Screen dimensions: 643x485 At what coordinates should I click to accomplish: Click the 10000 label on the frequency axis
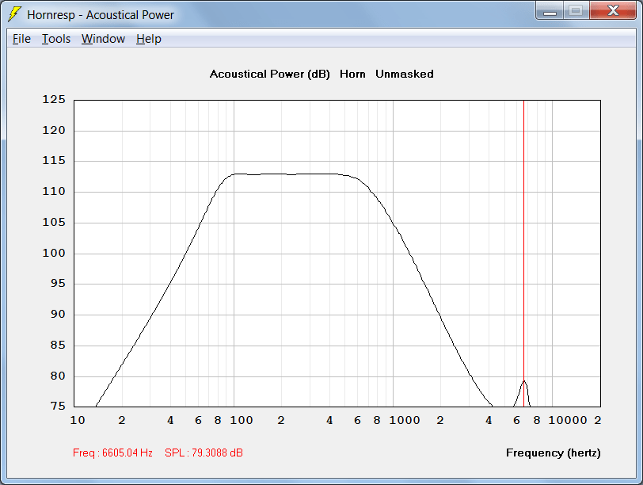[x=568, y=420]
